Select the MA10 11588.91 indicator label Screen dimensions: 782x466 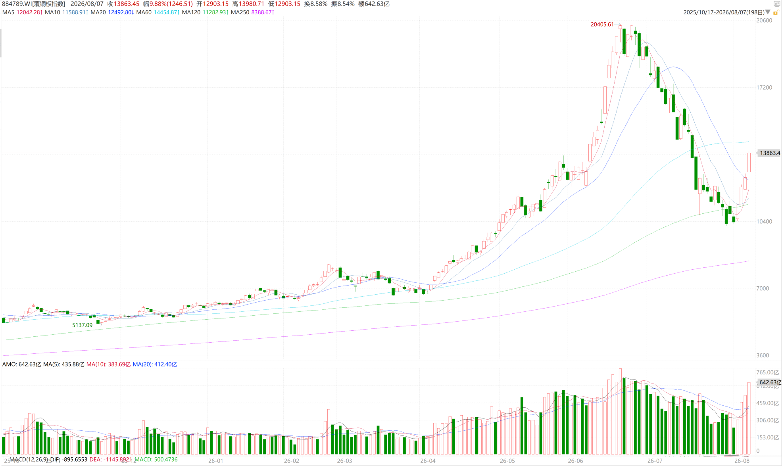pos(66,12)
